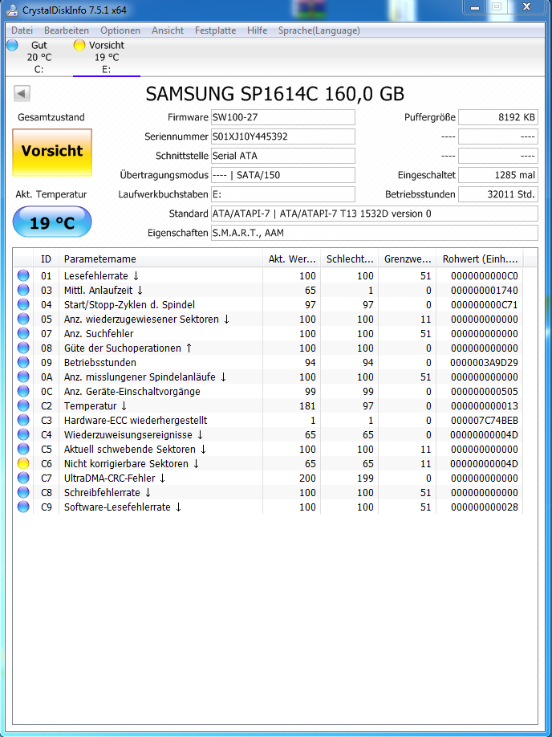Click status icon of Start/Stopp-Zyklen d. Spindel

click(23, 304)
